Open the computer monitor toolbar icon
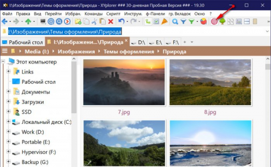 [43, 21]
